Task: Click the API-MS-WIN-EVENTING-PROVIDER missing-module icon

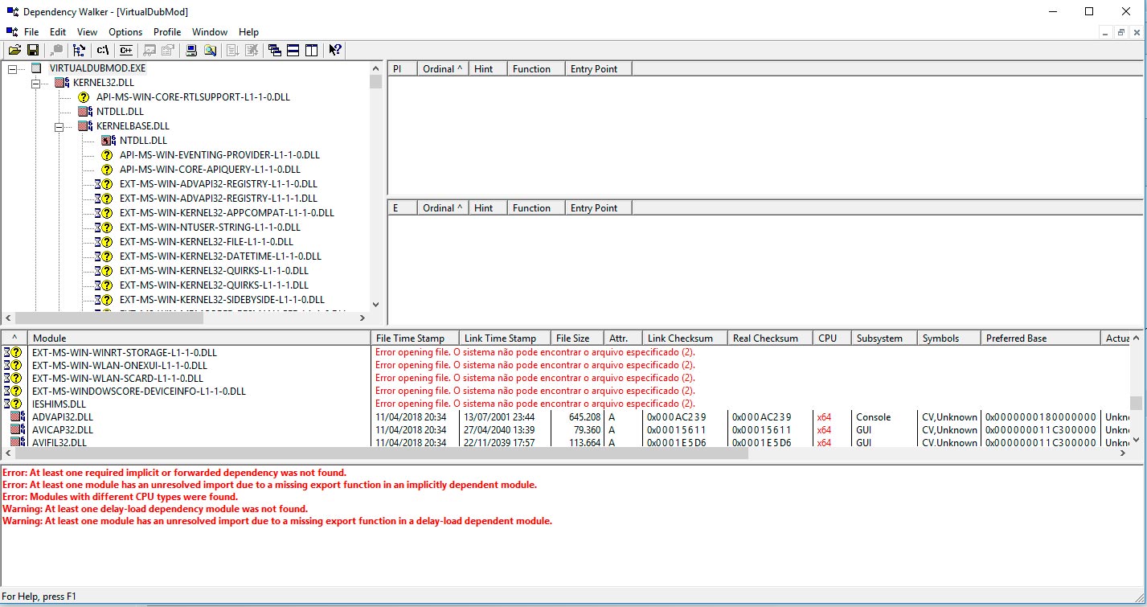Action: coord(107,155)
